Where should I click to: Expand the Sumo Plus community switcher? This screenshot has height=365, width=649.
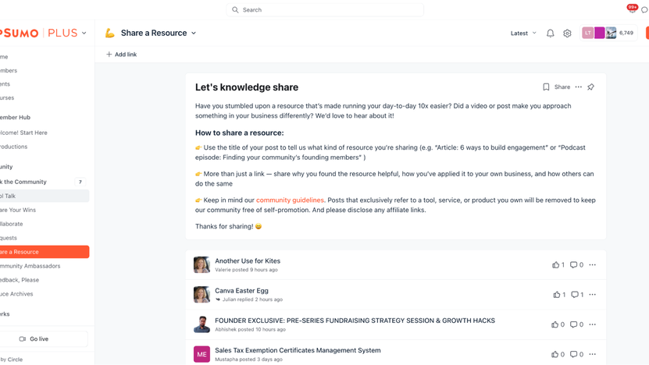pos(84,33)
